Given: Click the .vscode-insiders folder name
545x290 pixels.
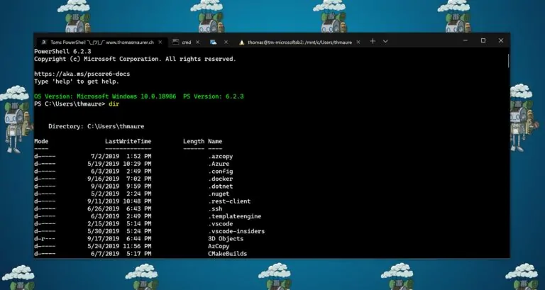Looking at the screenshot, I should click(x=236, y=231).
